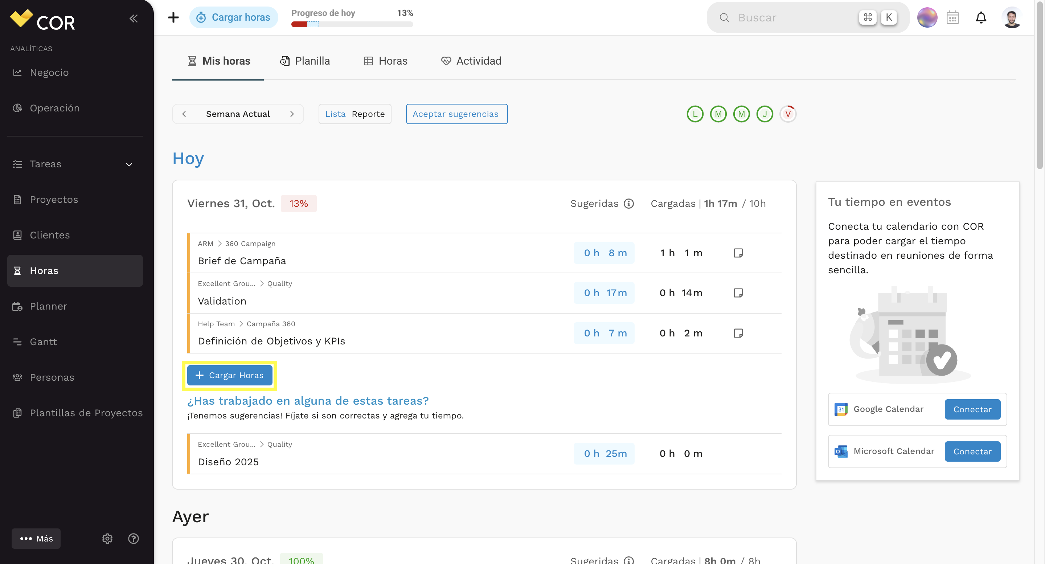Switch view to Lista
The height and width of the screenshot is (564, 1045).
coord(335,114)
